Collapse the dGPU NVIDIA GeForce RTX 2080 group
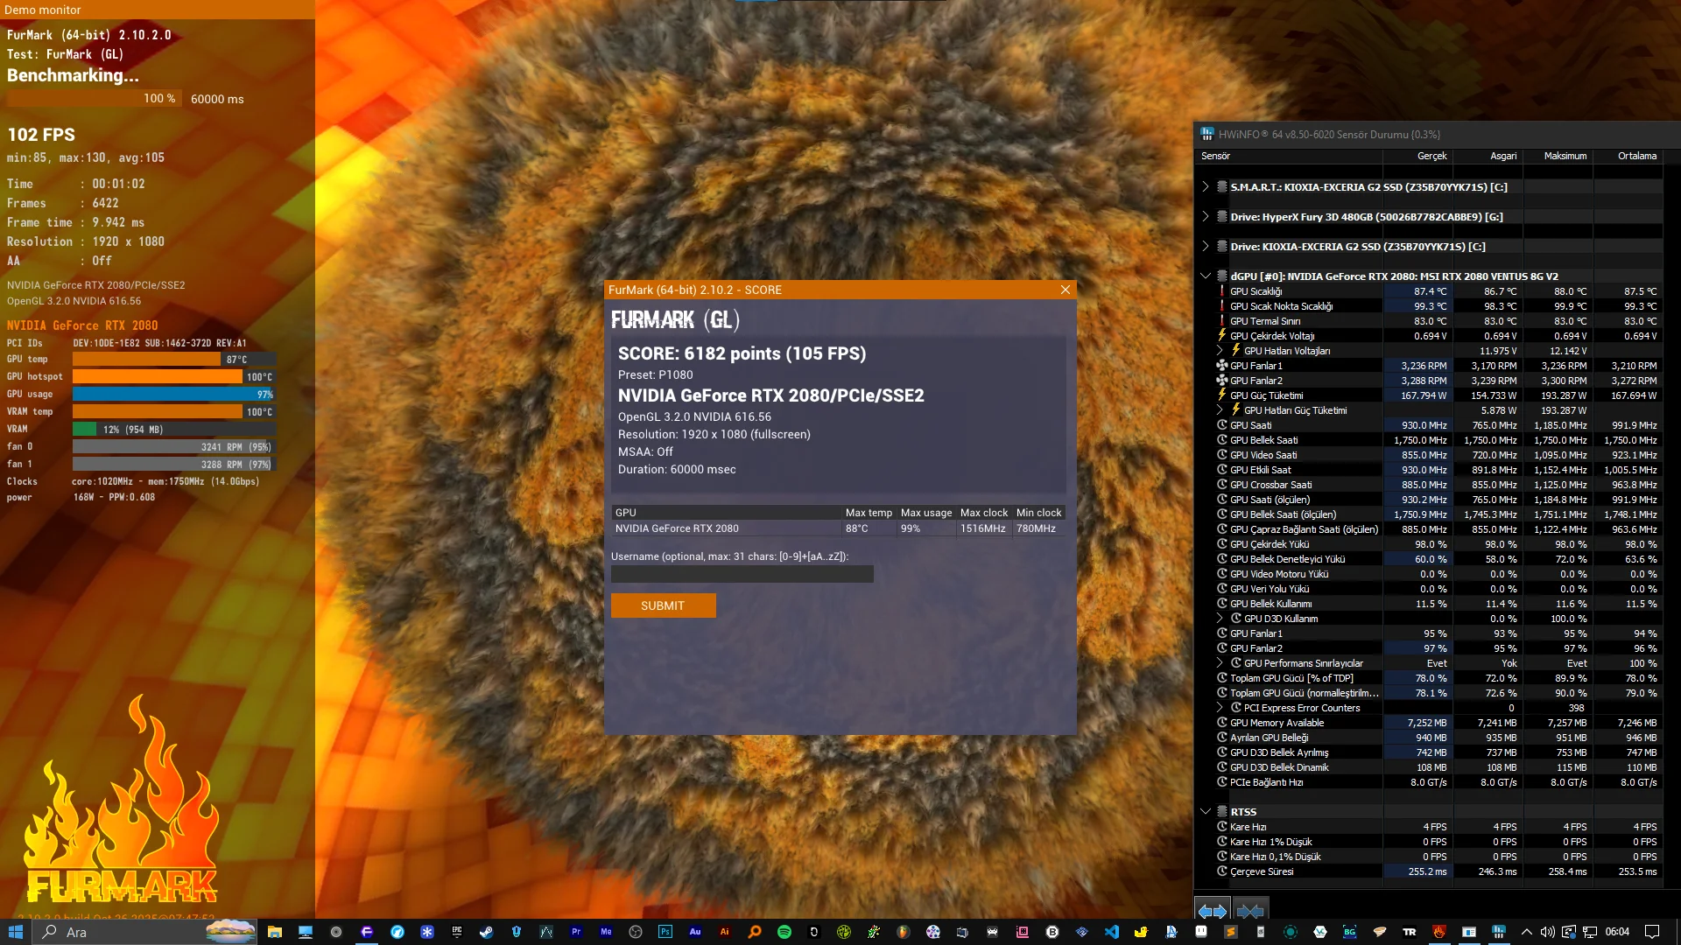Viewport: 1681px width, 945px height. click(1206, 276)
